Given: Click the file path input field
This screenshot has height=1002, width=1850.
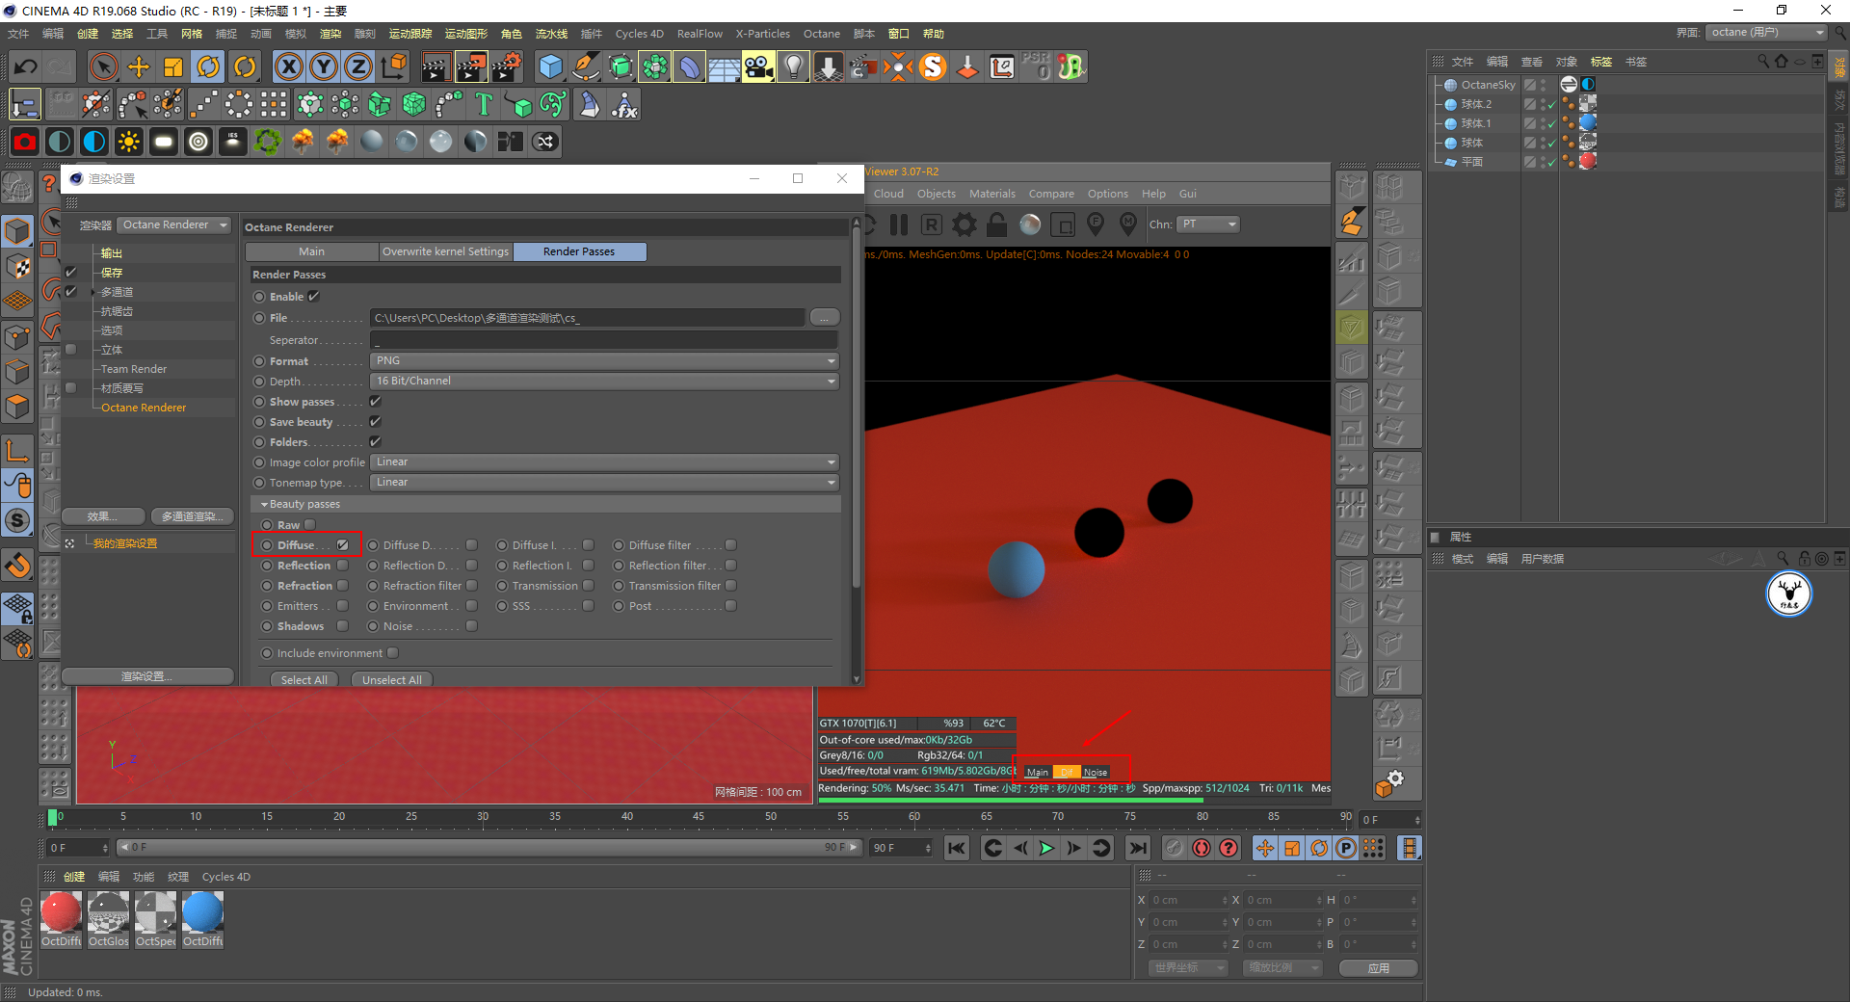Looking at the screenshot, I should [588, 318].
